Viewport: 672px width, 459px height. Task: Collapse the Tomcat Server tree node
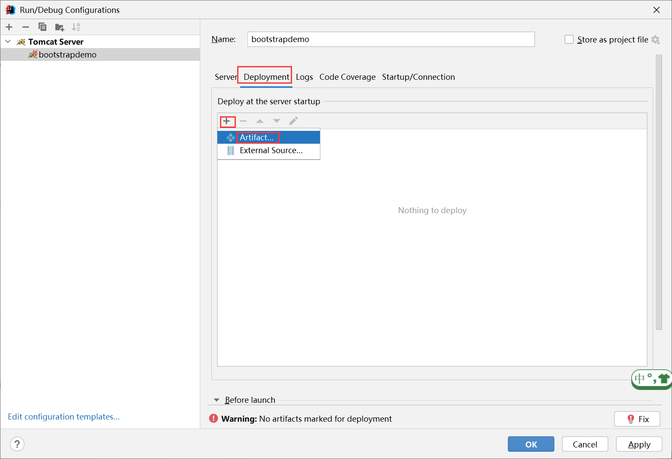[x=8, y=42]
